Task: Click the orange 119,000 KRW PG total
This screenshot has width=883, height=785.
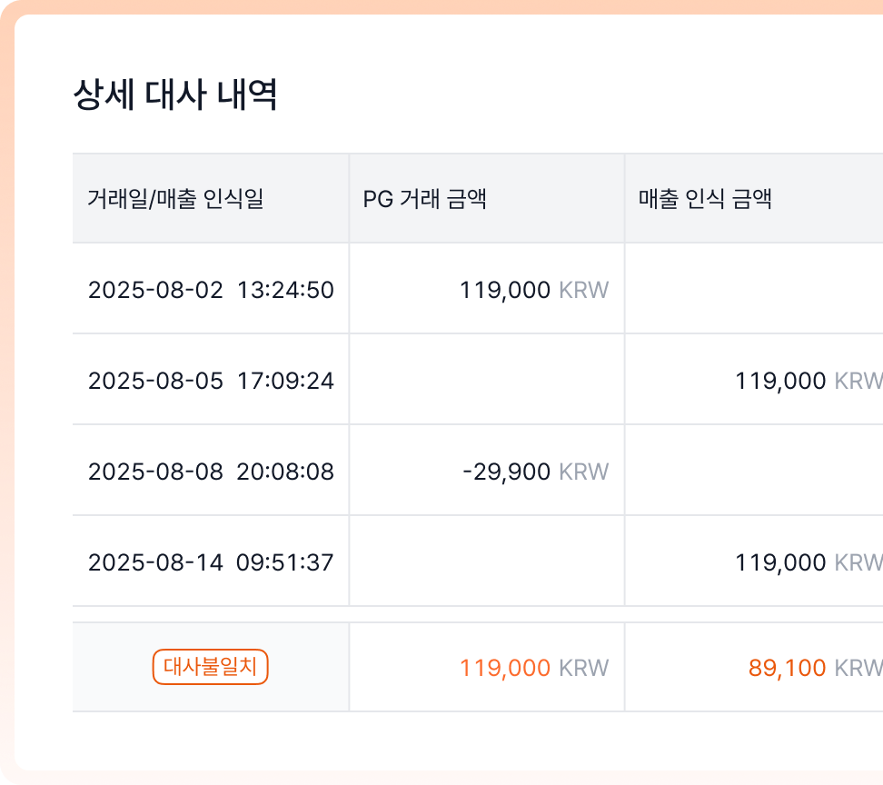Action: pos(534,668)
